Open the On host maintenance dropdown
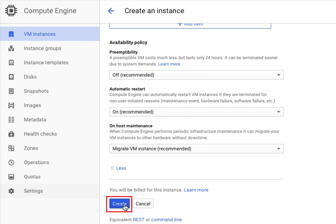Viewport: 336px width, 224px height. coord(197,149)
